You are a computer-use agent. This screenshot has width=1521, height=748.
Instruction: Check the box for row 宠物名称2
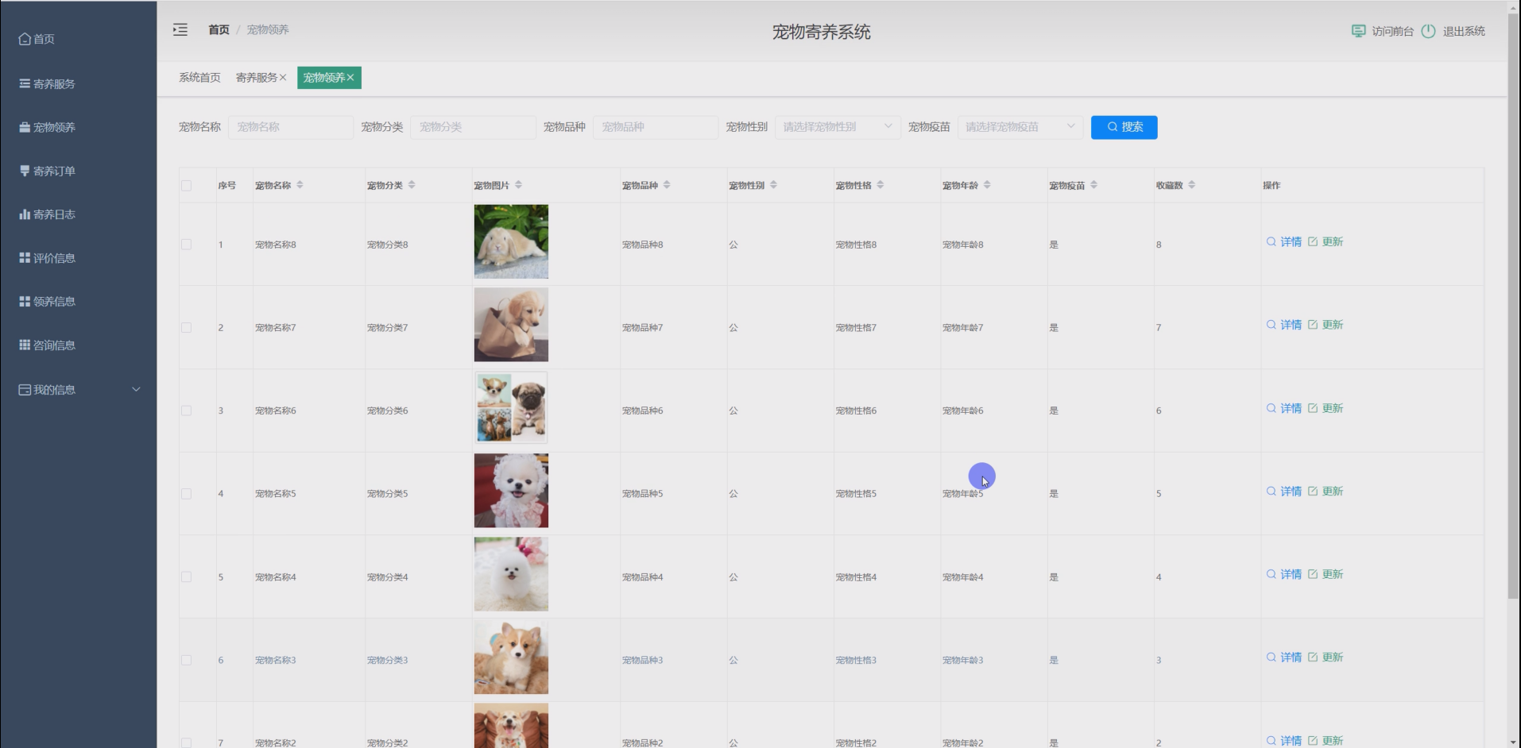point(187,742)
